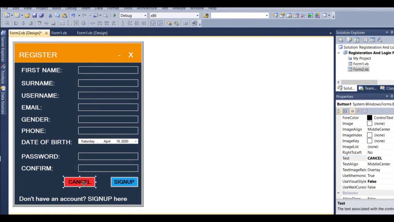This screenshot has height=222, width=394.
Task: Click the Image property empty swatch
Action: 369,124
